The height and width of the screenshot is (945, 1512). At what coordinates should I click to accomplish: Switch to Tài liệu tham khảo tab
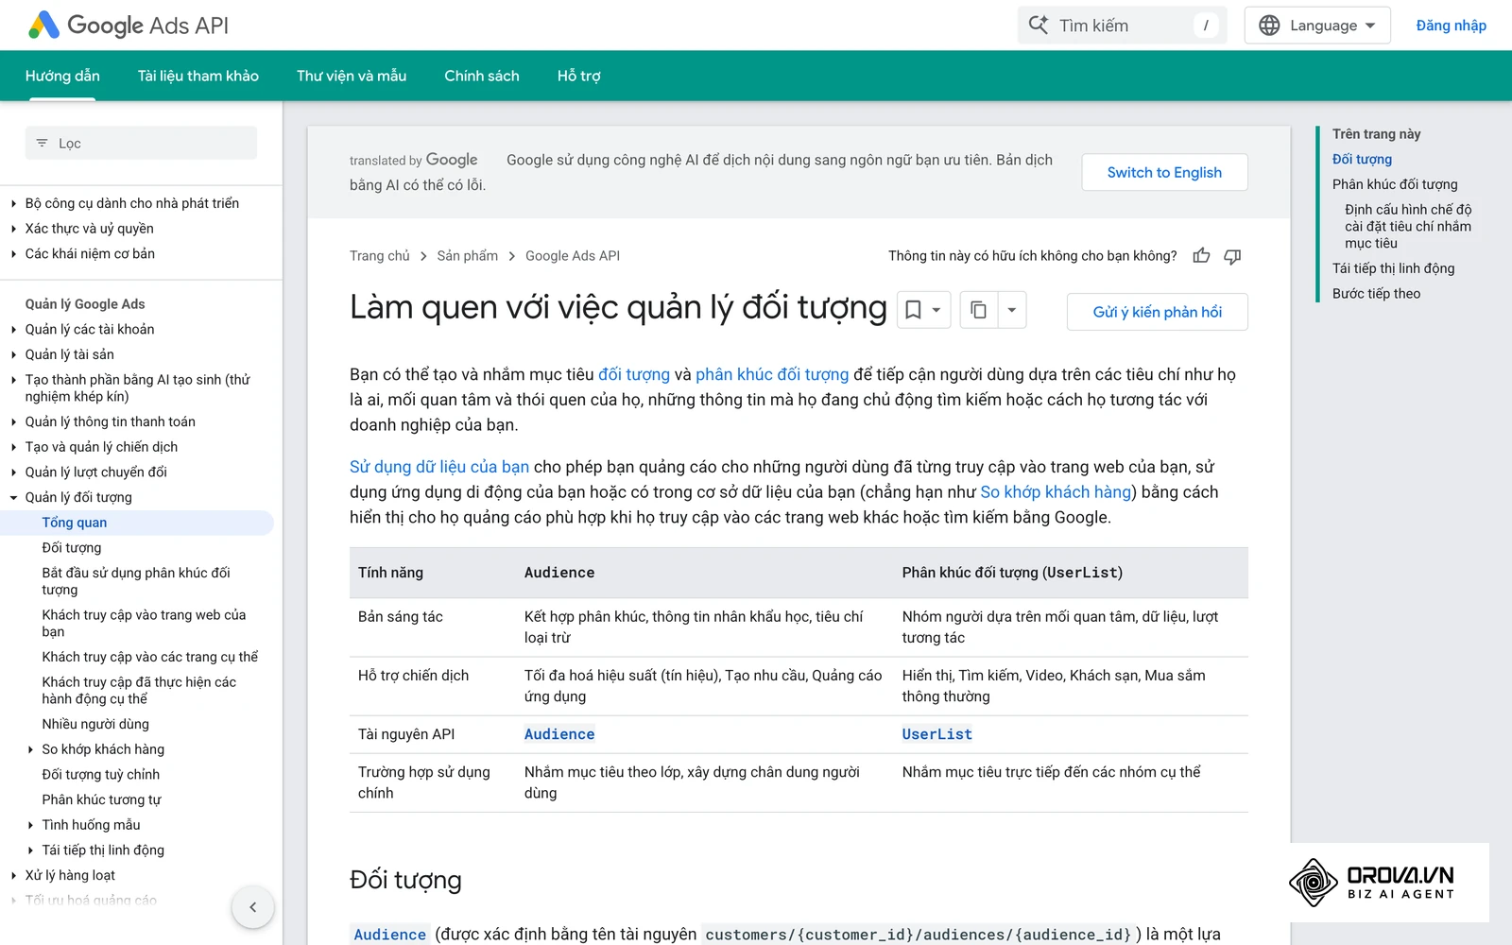[198, 76]
